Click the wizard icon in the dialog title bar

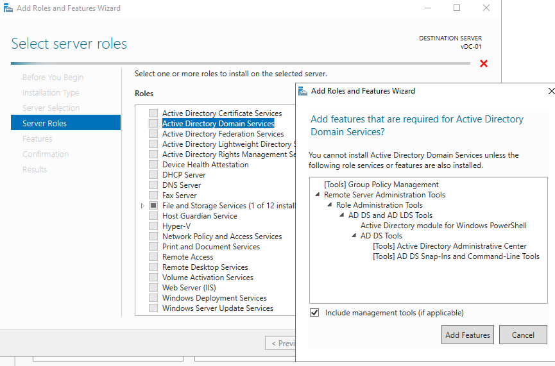pos(303,91)
